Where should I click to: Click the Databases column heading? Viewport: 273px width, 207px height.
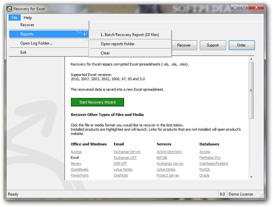tap(209, 144)
